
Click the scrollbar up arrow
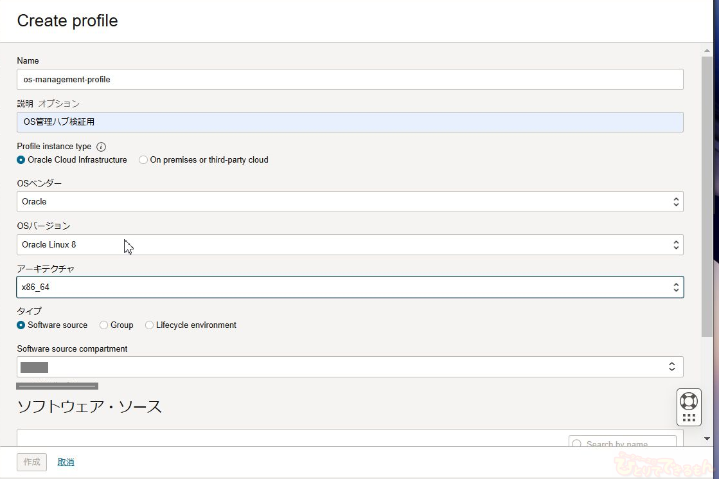click(707, 50)
